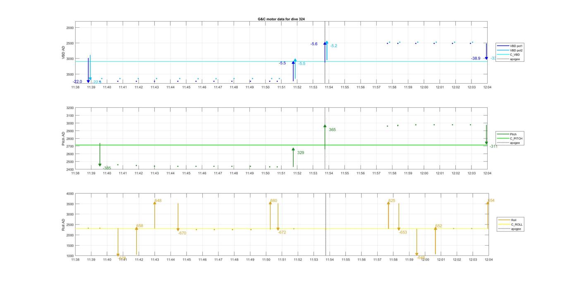Click the "-22.0" data label

tap(77, 82)
